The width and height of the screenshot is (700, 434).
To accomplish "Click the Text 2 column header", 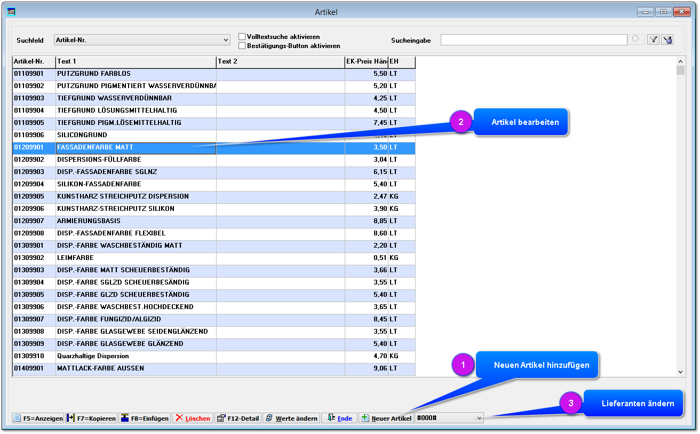I will pyautogui.click(x=281, y=62).
